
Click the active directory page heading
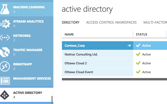(87, 9)
